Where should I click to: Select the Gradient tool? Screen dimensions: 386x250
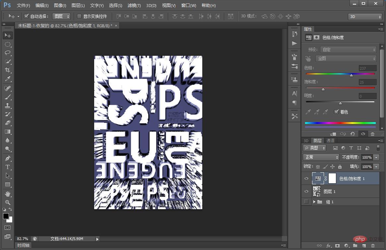click(x=8, y=131)
